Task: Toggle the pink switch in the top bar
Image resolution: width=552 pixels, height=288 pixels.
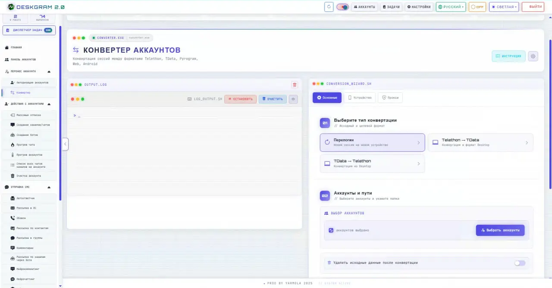Action: pos(343,7)
